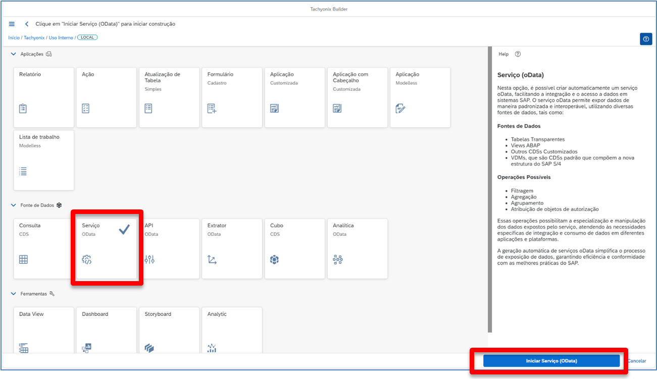Collapse the Ferramentas section
This screenshot has height=379, width=657.
pyautogui.click(x=14, y=294)
